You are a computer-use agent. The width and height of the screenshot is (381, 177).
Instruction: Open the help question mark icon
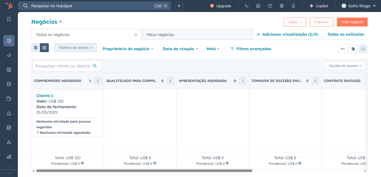click(270, 6)
